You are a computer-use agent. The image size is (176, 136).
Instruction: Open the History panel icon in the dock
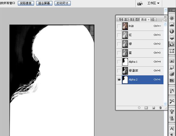tap(172, 91)
